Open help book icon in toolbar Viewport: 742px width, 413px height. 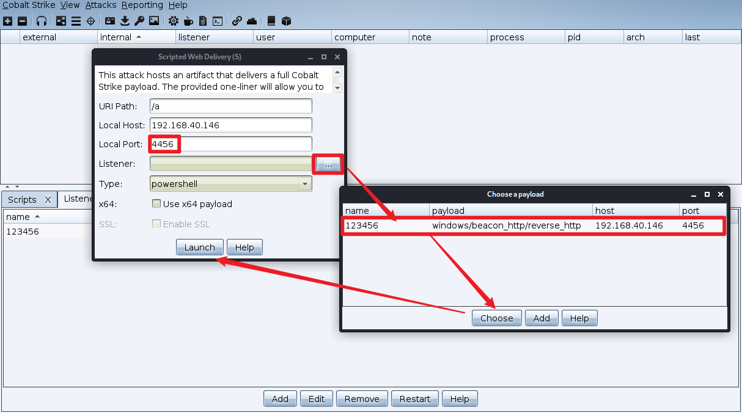pyautogui.click(x=271, y=21)
